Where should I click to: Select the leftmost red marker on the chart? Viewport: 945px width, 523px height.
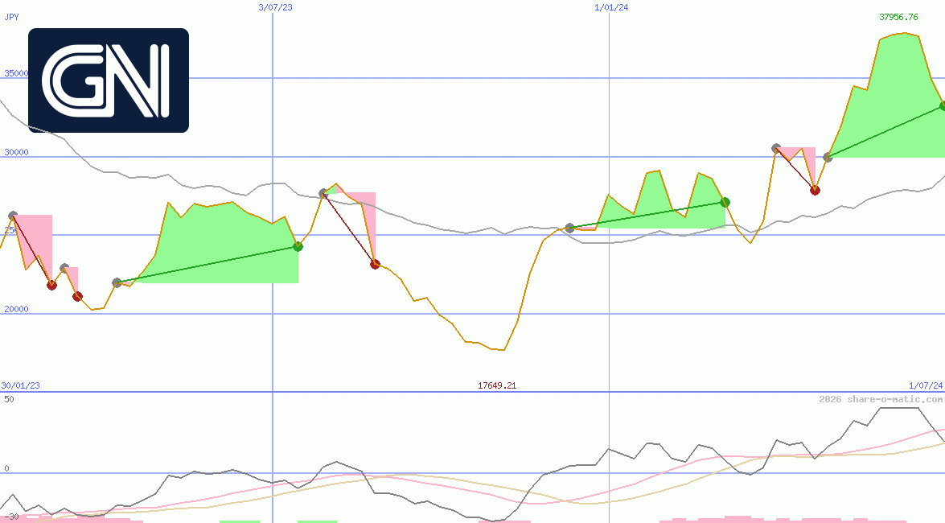coord(51,285)
